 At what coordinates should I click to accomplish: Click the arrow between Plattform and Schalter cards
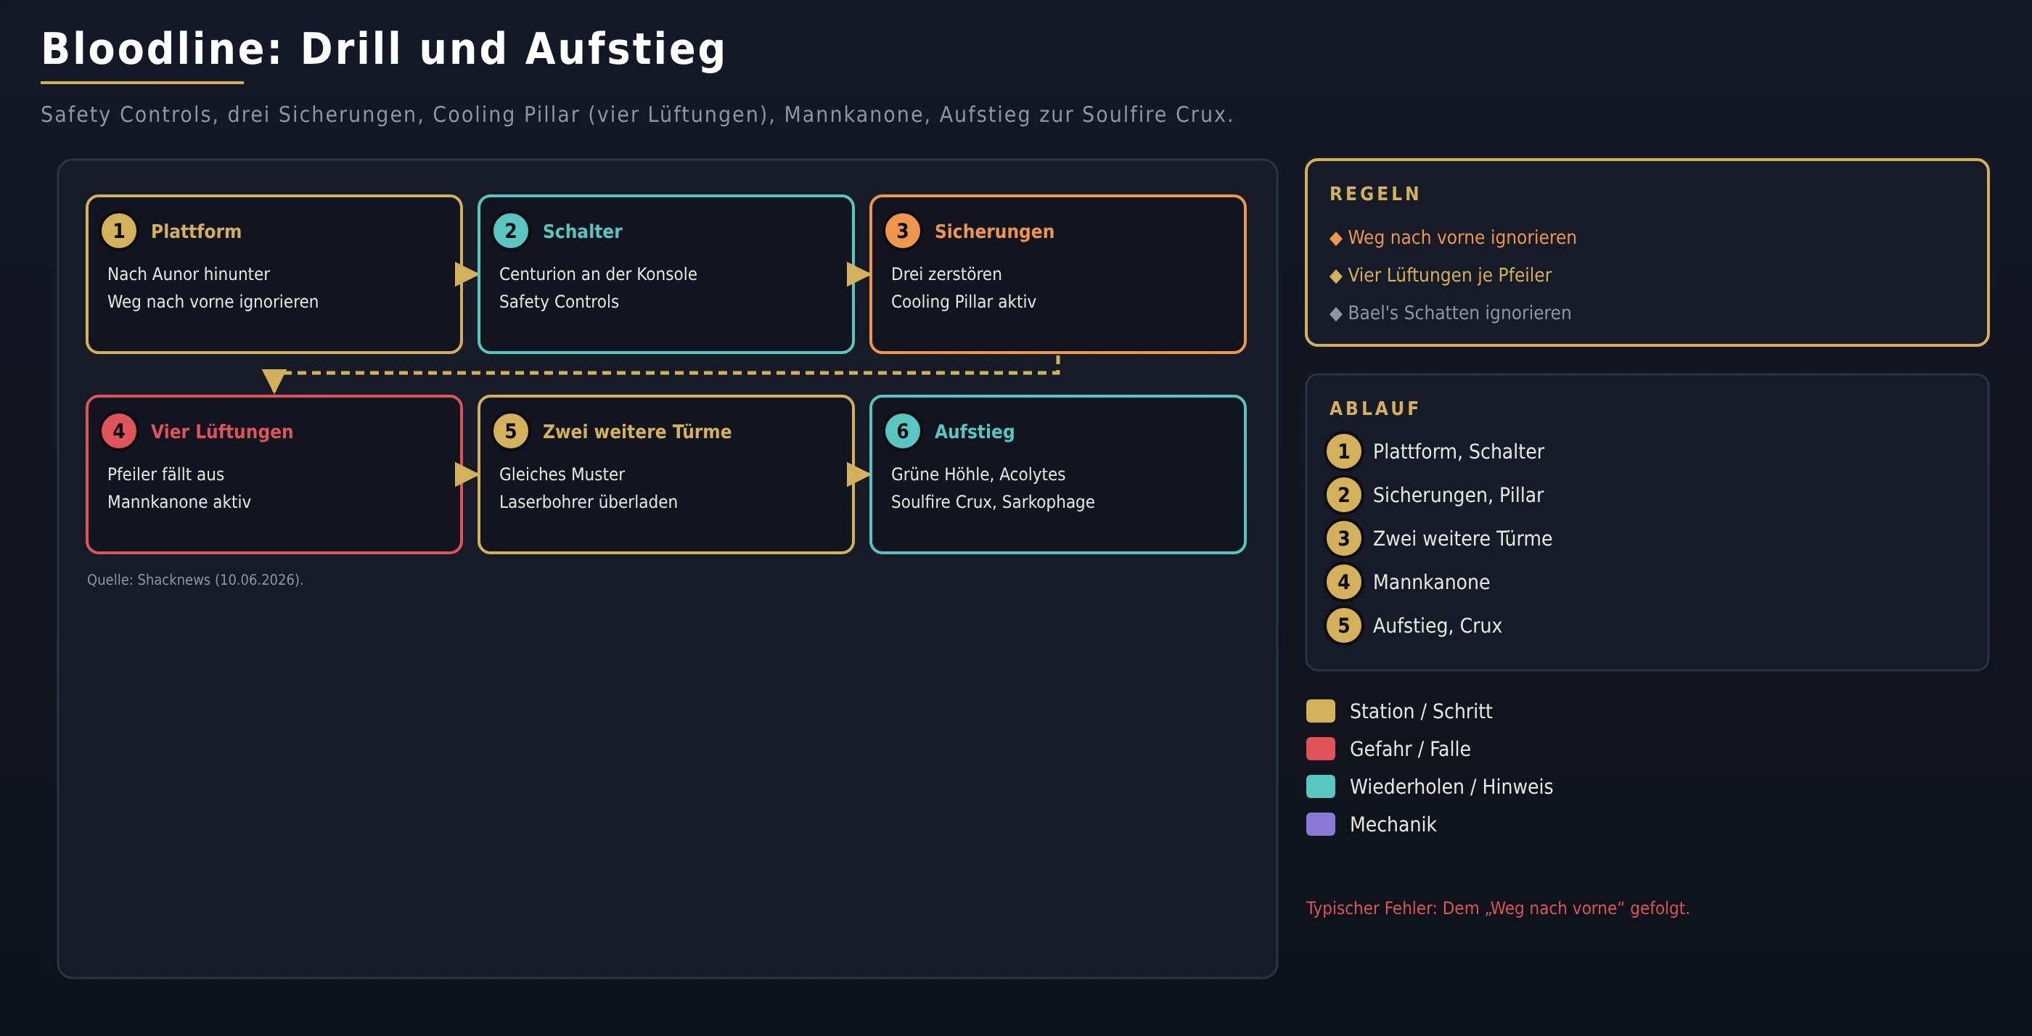click(467, 274)
